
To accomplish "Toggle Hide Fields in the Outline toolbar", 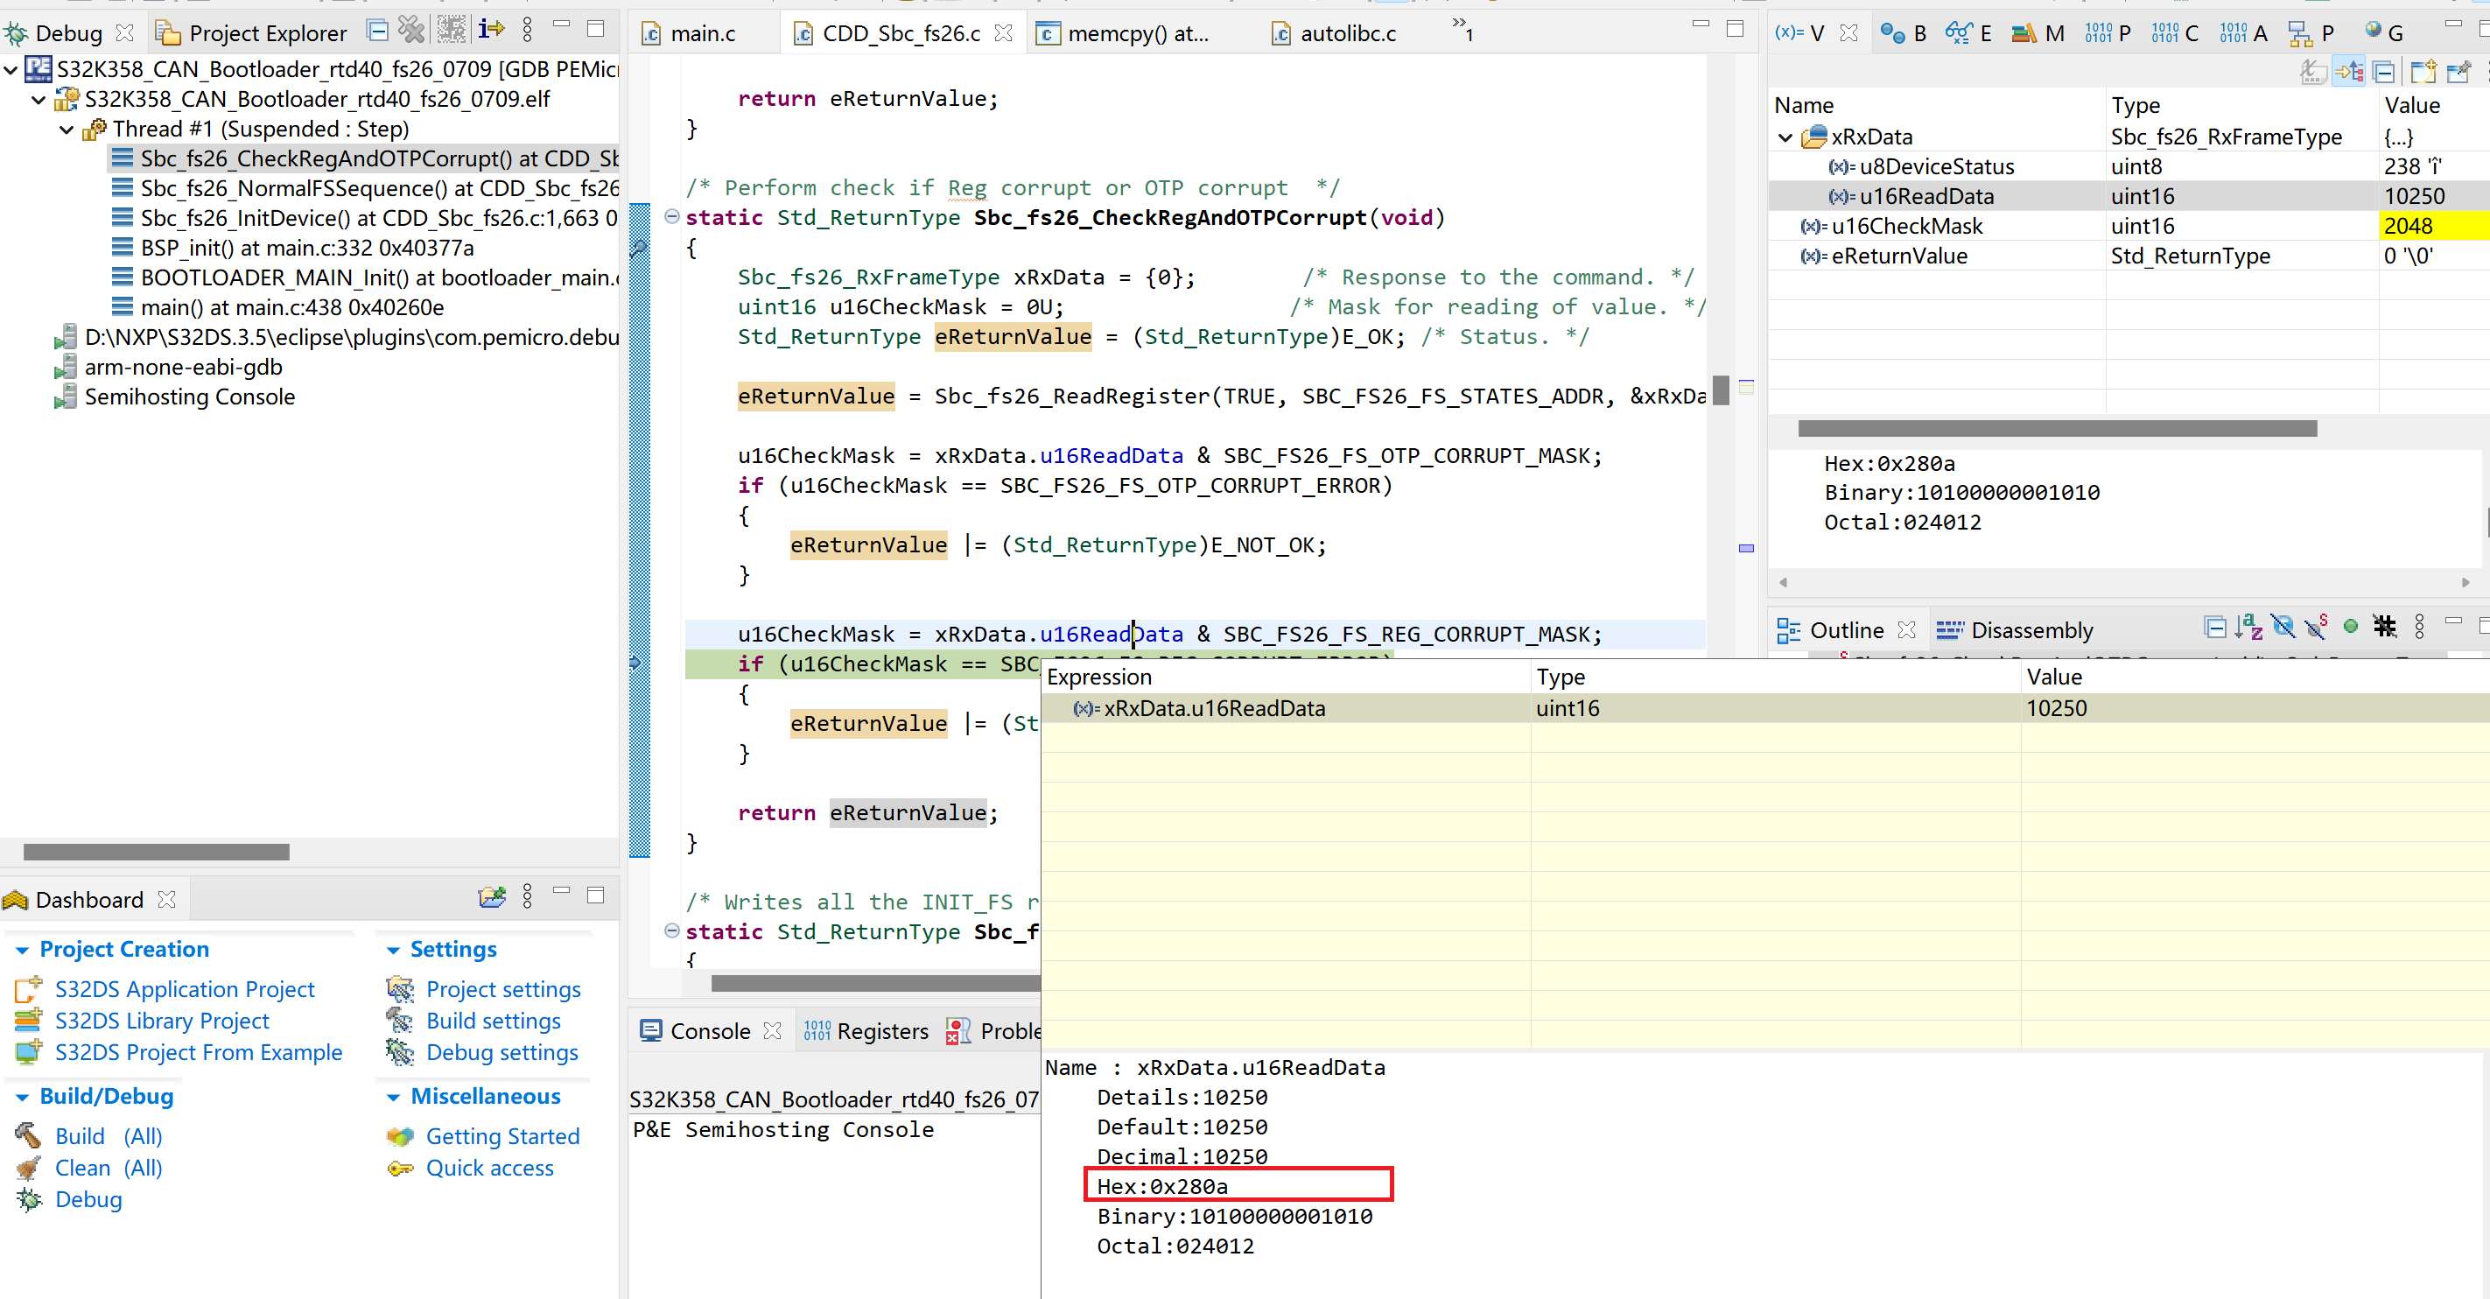I will coord(2284,627).
